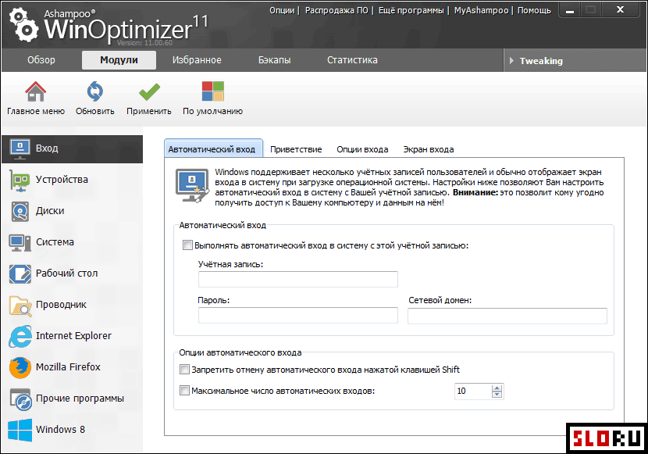The image size is (648, 454).
Task: Switch to the Модули tab
Action: [x=119, y=60]
